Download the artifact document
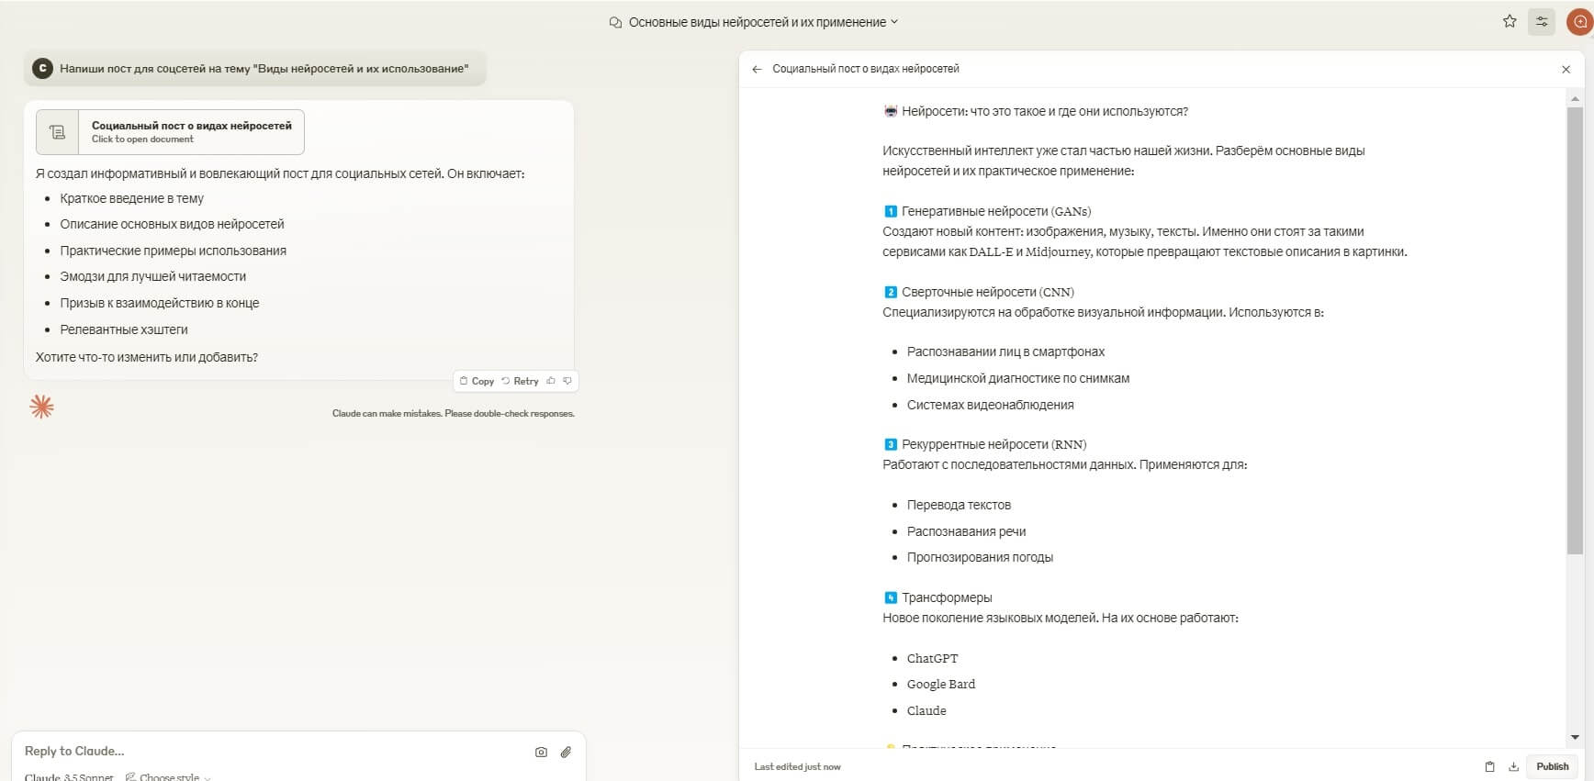Viewport: 1594px width, 781px height. click(1513, 766)
